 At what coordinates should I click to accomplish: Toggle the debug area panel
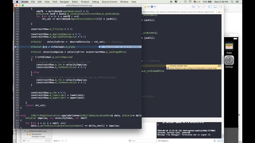tap(215, 7)
